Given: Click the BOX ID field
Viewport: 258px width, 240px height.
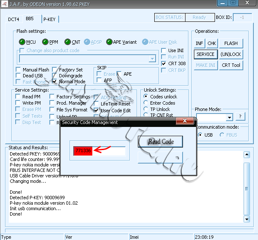Looking at the screenshot, I should [x=242, y=17].
